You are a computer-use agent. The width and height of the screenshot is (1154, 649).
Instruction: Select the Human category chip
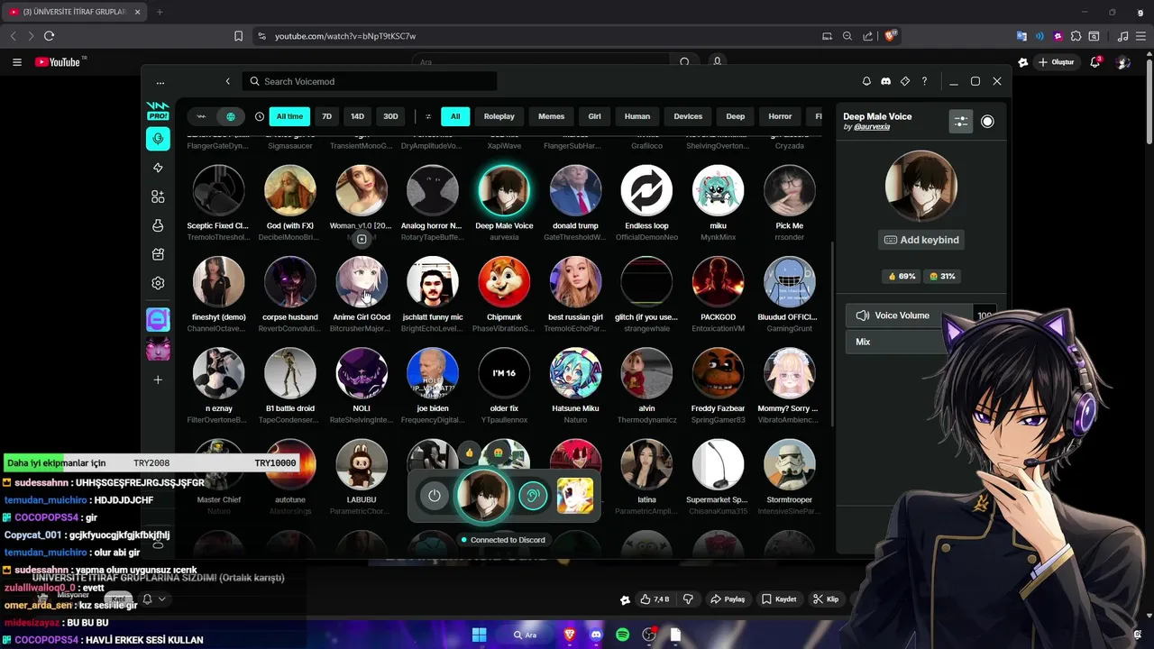[637, 116]
